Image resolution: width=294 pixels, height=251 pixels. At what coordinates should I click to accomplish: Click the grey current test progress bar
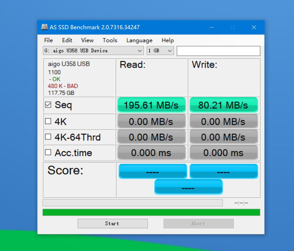(x=133, y=203)
